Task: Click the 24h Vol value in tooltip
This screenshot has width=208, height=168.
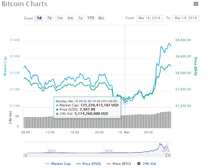Action: click(x=91, y=114)
